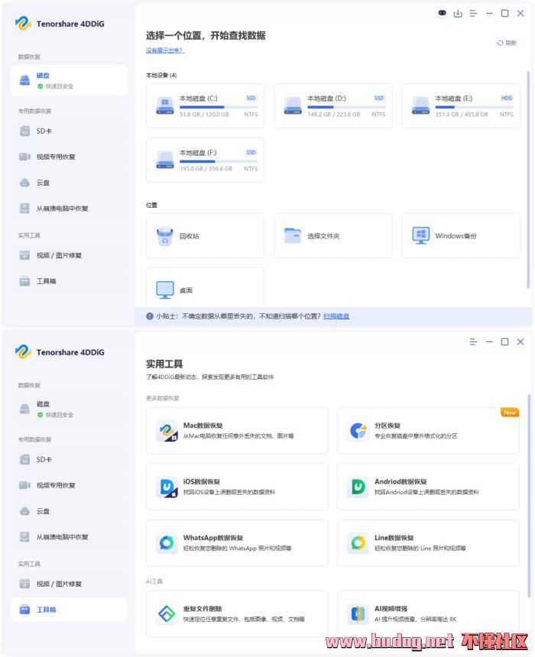
Task: Open the WhatsApp数据恢复 tool
Action: [x=237, y=543]
